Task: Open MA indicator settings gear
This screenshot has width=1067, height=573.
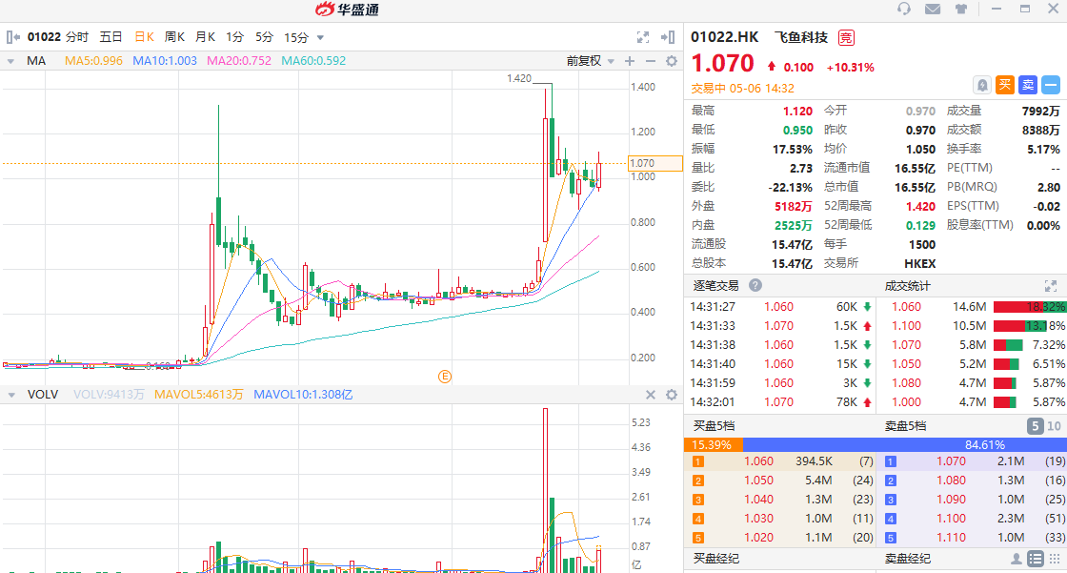Action: point(672,61)
